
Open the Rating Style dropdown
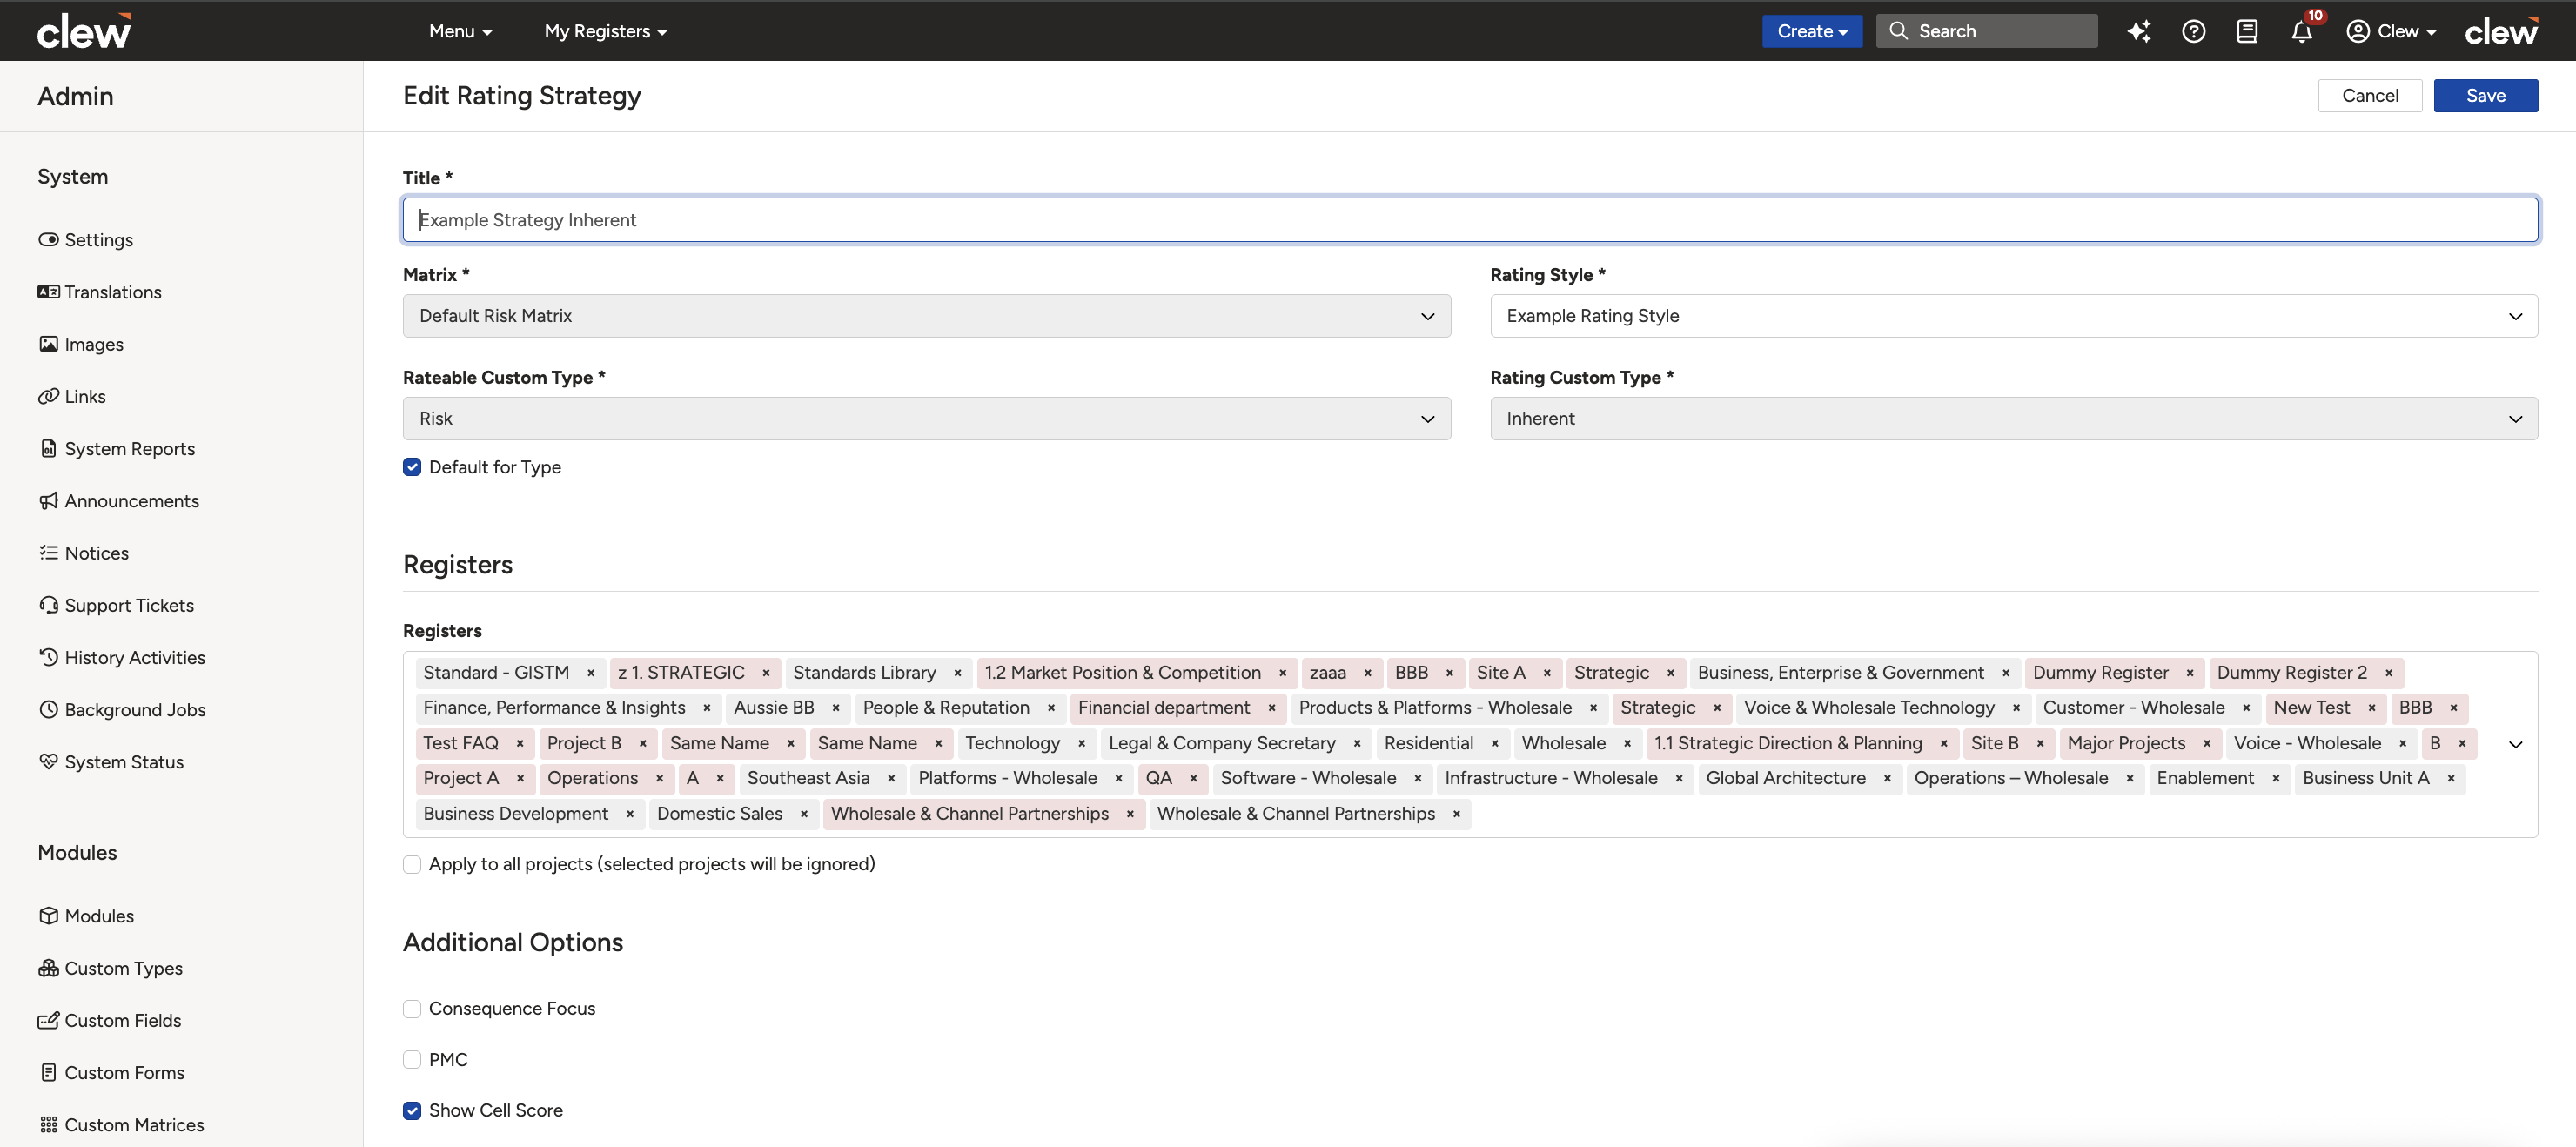(2013, 316)
